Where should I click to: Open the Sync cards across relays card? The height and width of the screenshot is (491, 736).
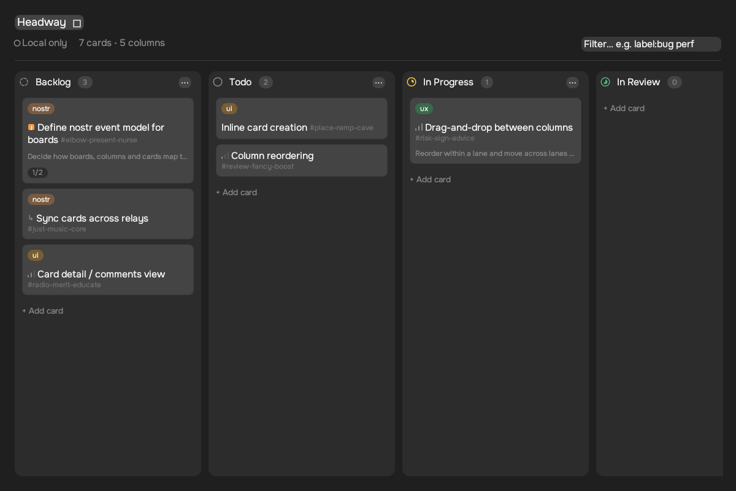pos(108,214)
